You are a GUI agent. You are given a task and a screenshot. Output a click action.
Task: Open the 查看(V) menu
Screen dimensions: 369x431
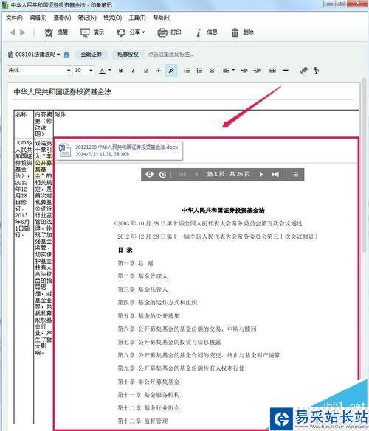pyautogui.click(x=62, y=18)
